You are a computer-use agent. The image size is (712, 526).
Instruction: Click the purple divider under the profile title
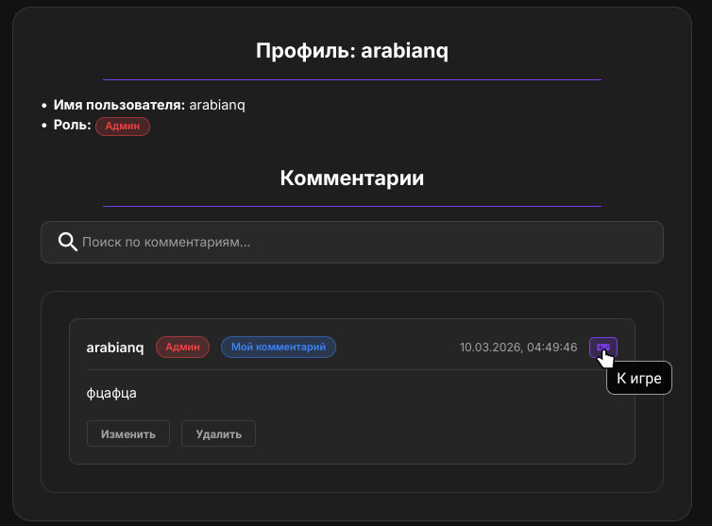[351, 79]
